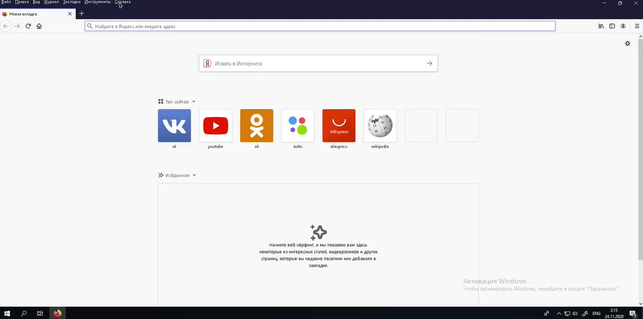Open the Справка menu
Viewport: 643px width, 319px height.
click(122, 2)
